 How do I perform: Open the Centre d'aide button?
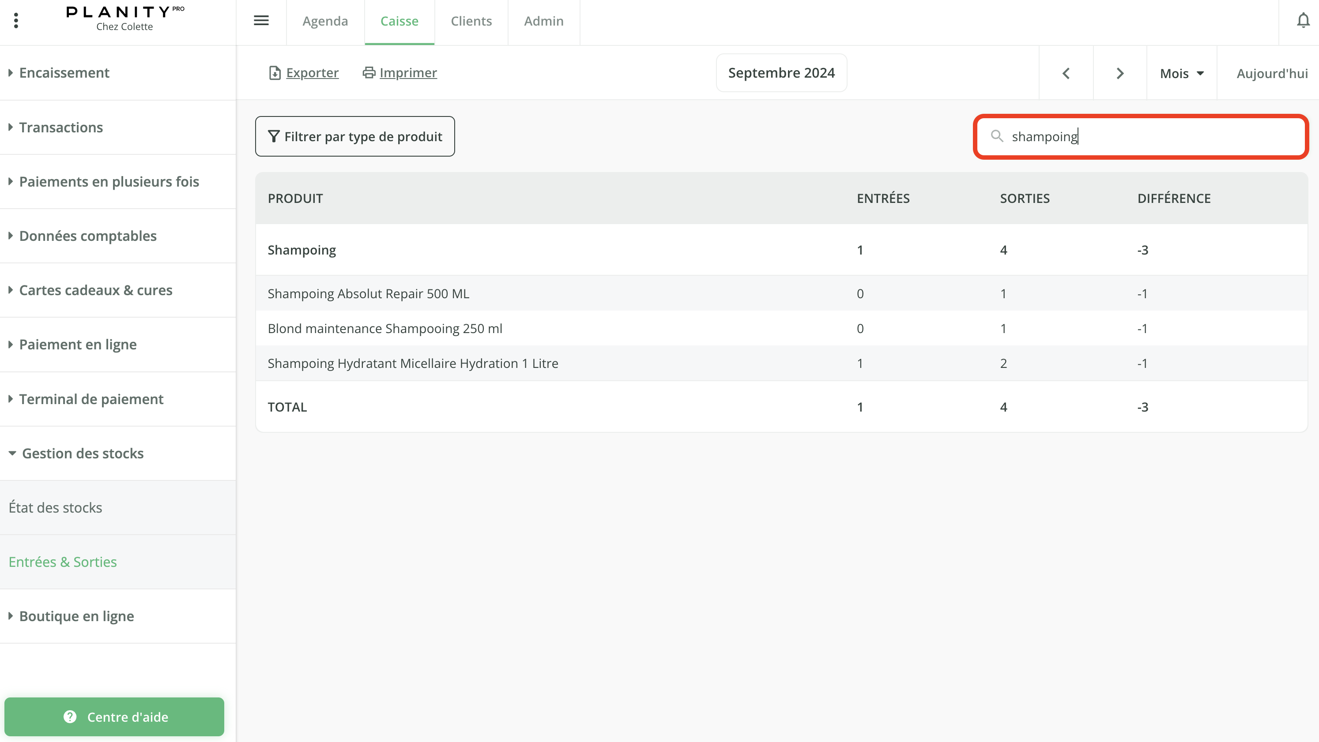click(x=114, y=717)
